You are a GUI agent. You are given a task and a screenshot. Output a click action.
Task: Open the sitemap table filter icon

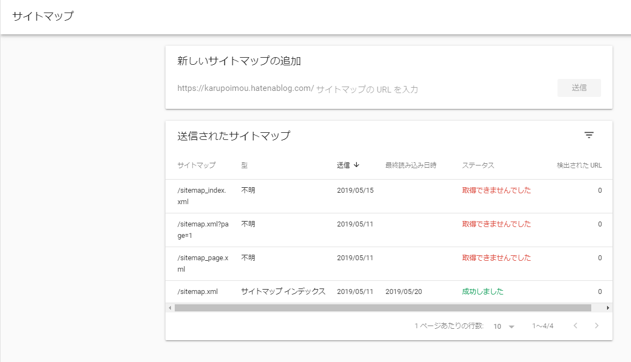pos(589,135)
